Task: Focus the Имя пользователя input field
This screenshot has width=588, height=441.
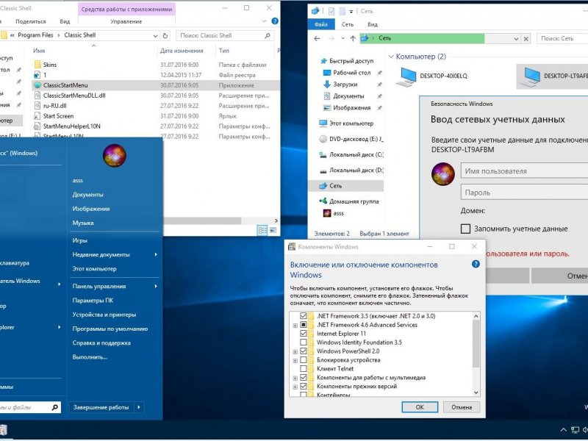Action: click(x=524, y=171)
